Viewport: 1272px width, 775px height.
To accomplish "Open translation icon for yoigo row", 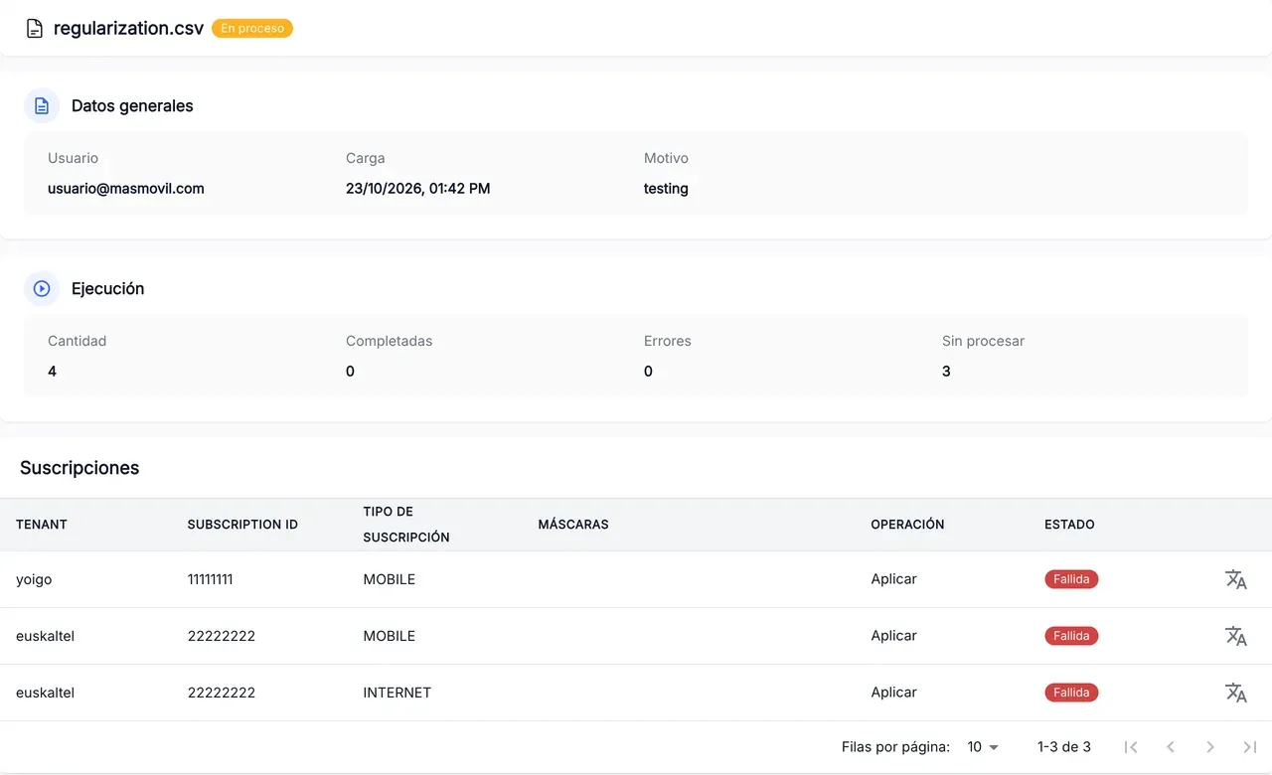I will (x=1236, y=579).
